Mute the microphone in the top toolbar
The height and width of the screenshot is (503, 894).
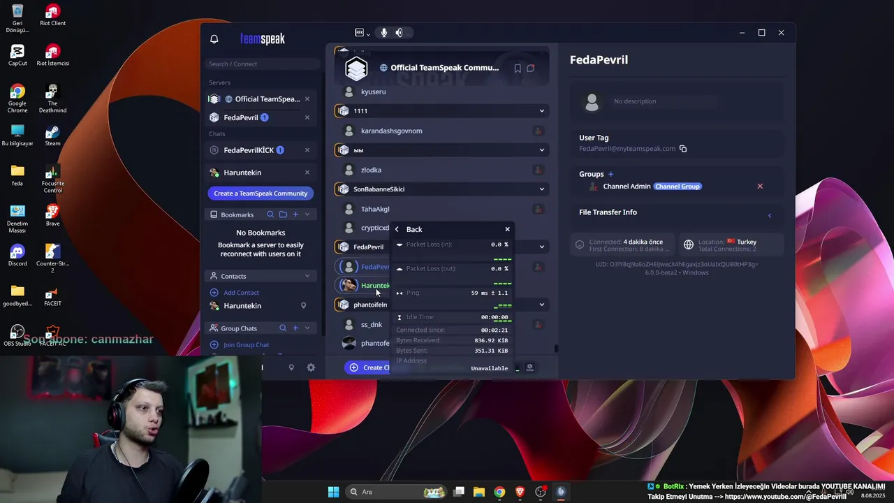coord(383,33)
